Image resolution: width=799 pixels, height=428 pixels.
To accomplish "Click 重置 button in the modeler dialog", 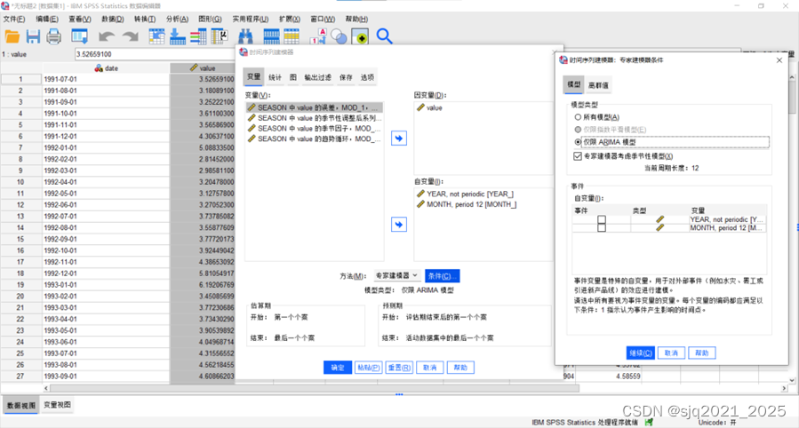I will 399,368.
